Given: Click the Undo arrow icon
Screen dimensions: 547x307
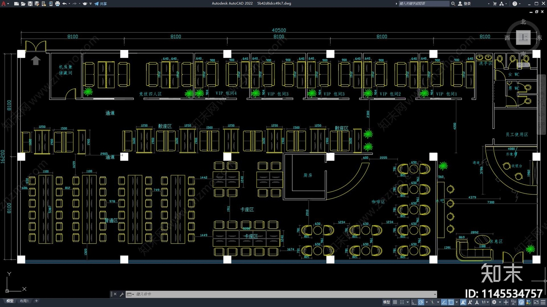Looking at the screenshot, I should click(x=64, y=4).
